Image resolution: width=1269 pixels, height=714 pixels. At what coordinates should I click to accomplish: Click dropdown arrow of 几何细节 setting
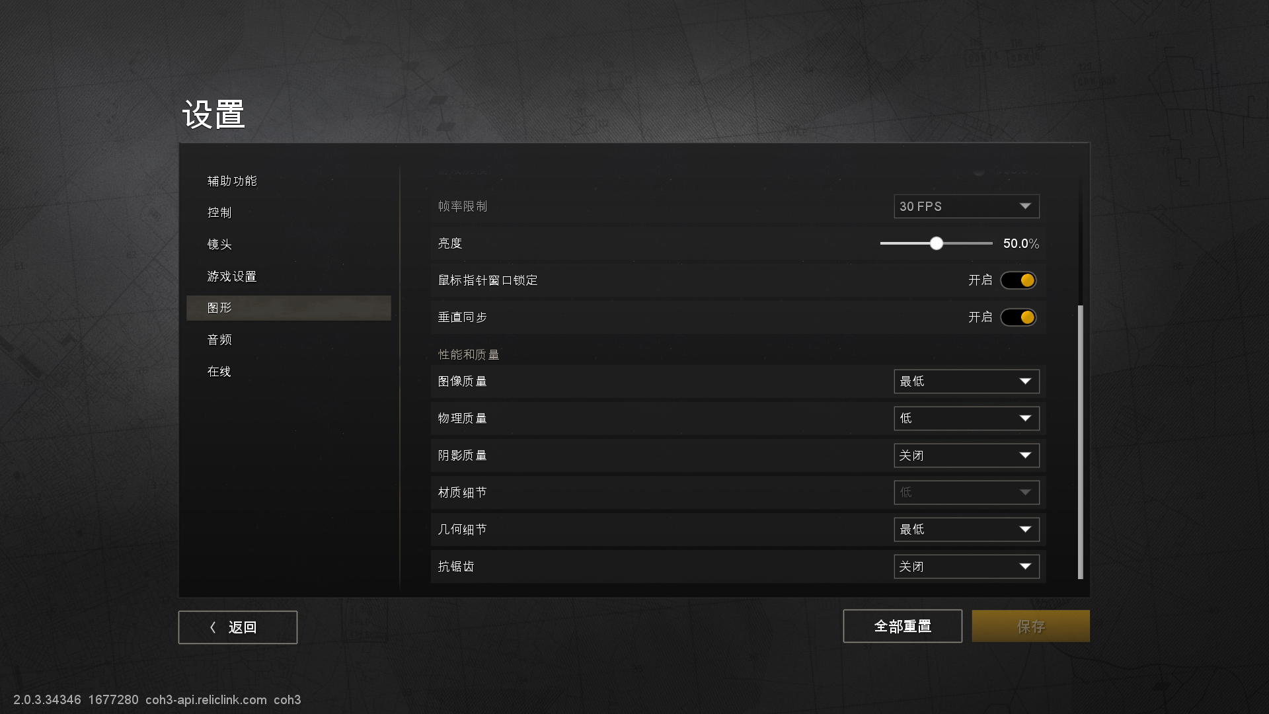pyautogui.click(x=1025, y=530)
